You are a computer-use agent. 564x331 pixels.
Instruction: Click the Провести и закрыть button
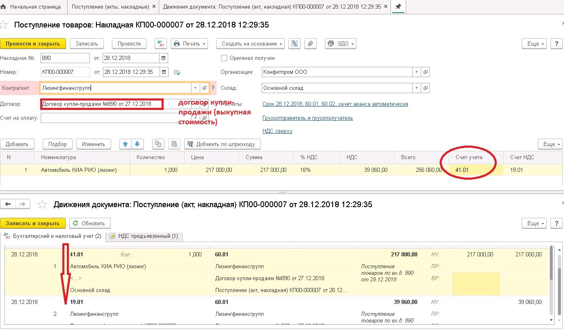click(x=33, y=44)
